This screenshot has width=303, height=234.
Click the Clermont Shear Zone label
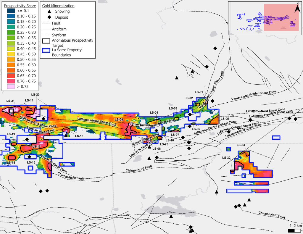pos(54,164)
